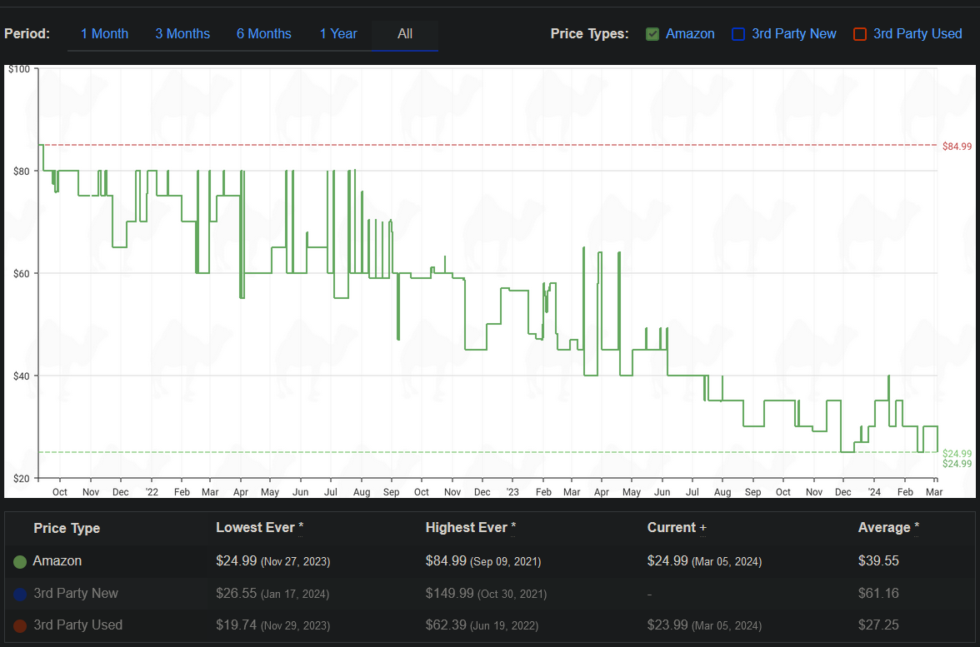Click the Amazon price type label link
The height and width of the screenshot is (647, 980).
click(690, 33)
